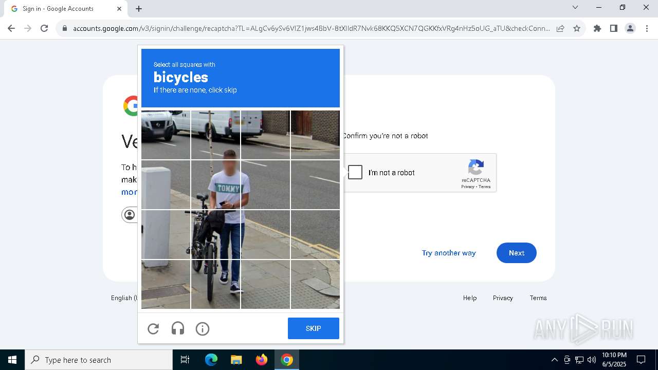Close the Sign in - Google Accounts tab
The image size is (658, 370).
pos(119,9)
